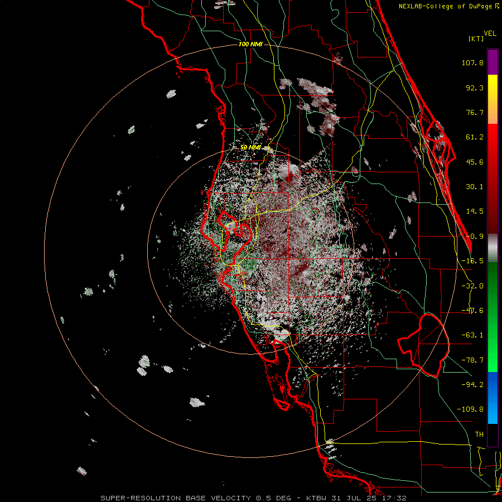Click the -109.8 velocity scale value
The width and height of the screenshot is (502, 502).
[x=470, y=409]
